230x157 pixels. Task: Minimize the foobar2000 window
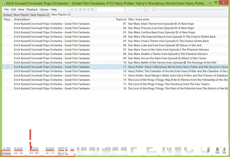tap(210, 3)
